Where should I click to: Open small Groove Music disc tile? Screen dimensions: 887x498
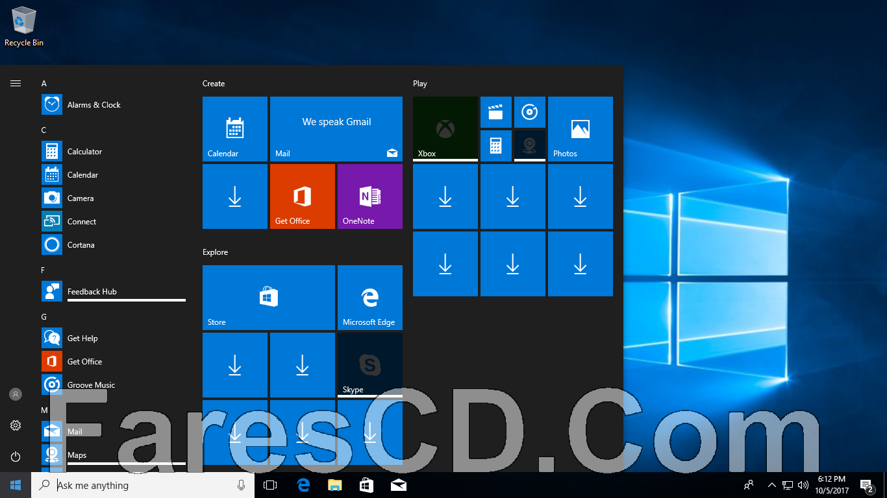pyautogui.click(x=530, y=112)
